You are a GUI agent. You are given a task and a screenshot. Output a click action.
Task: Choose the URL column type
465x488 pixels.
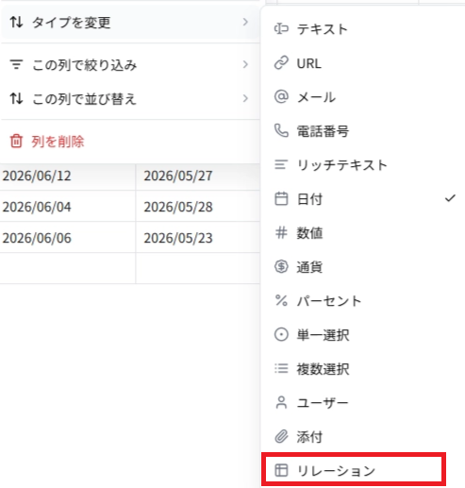(x=363, y=63)
